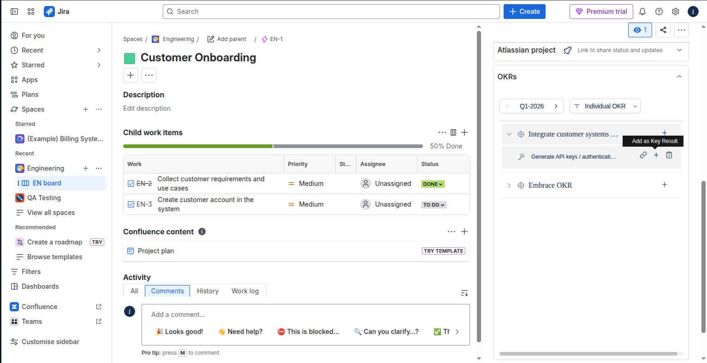The width and height of the screenshot is (707, 363).
Task: Switch to the History tab
Action: point(208,291)
